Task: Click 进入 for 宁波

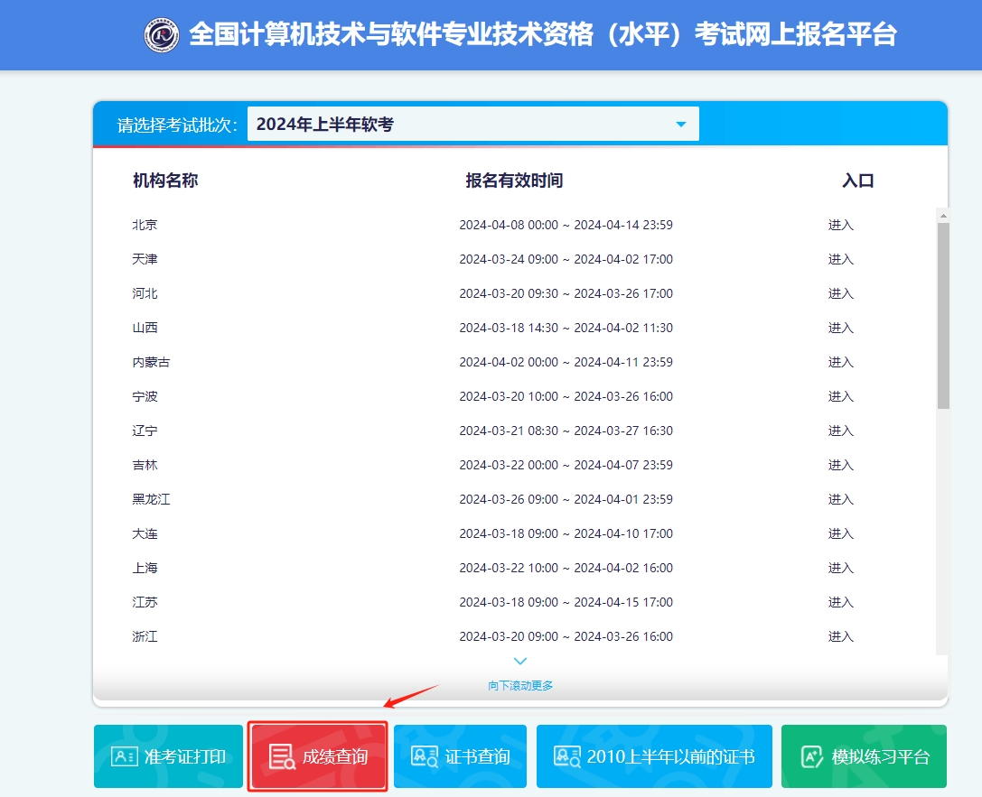Action: (x=840, y=396)
